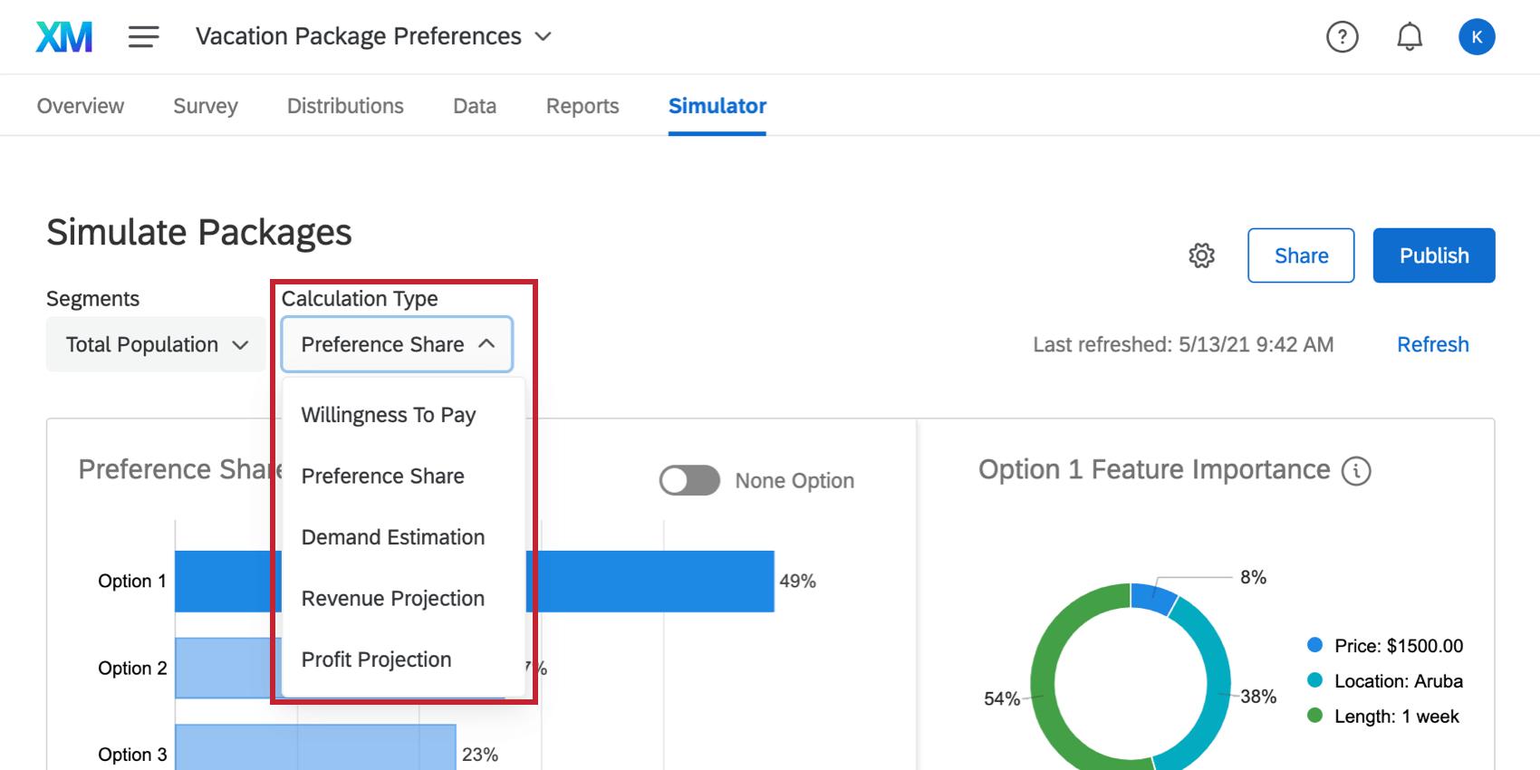
Task: Collapse the Preference Share calculation dropdown
Action: [x=397, y=345]
